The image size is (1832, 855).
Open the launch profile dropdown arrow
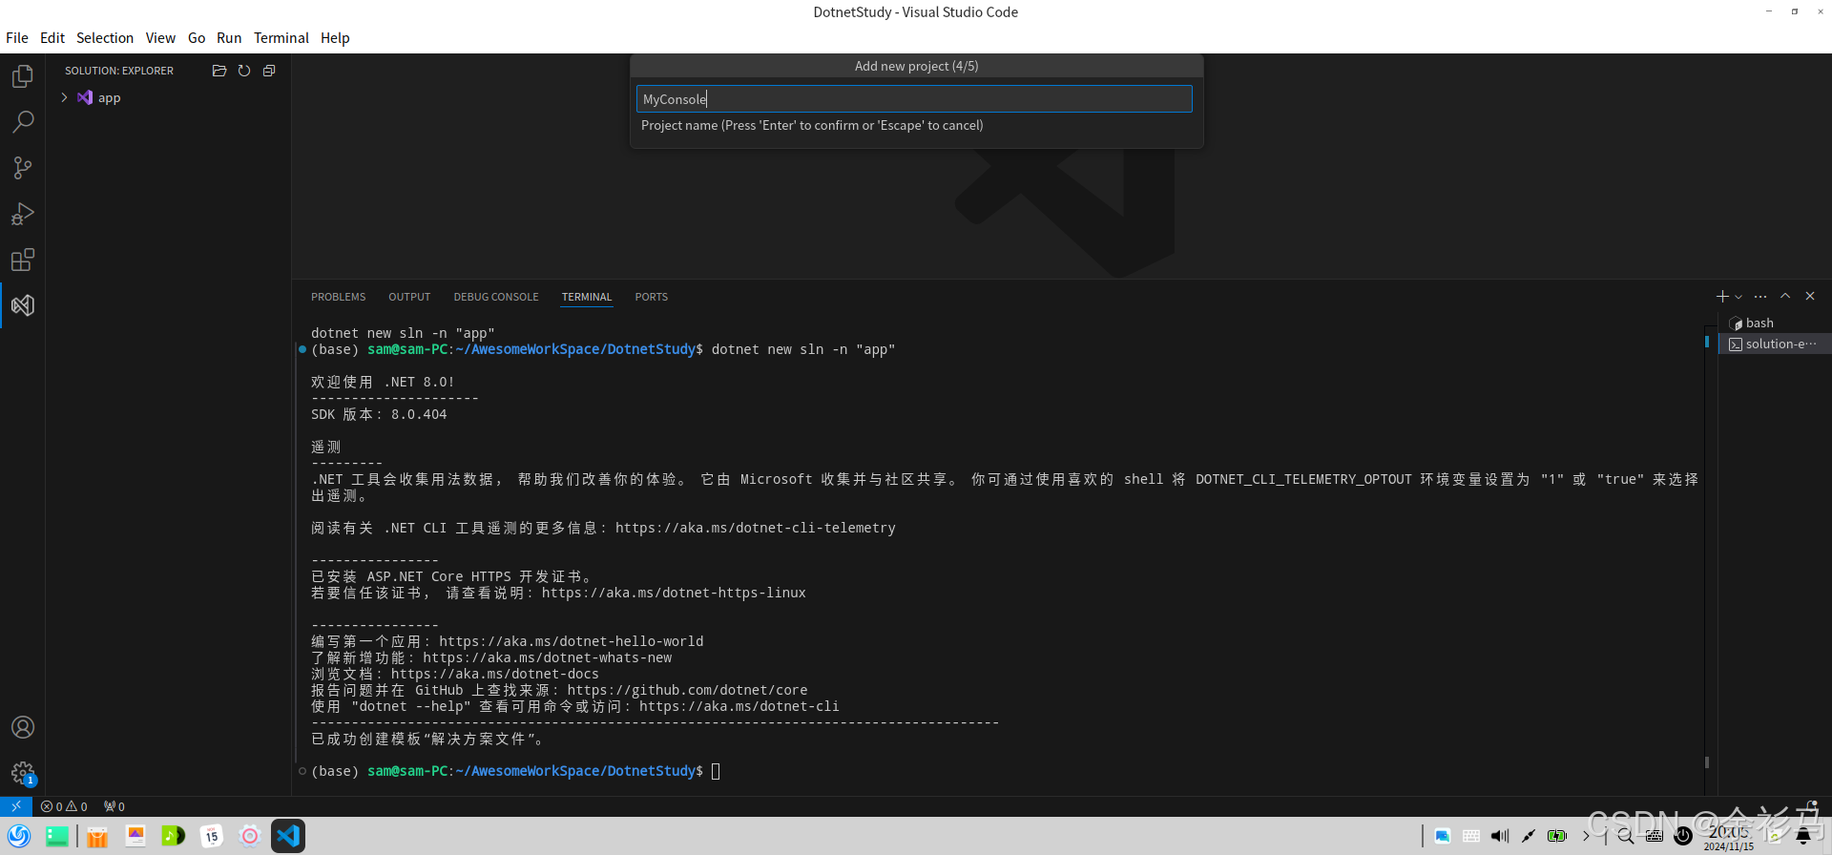point(1738,297)
